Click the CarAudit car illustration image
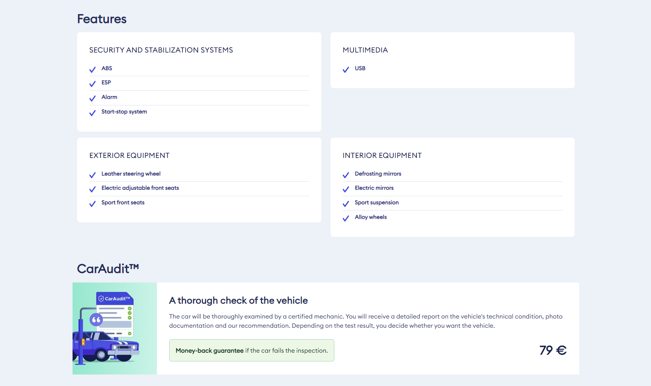This screenshot has width=651, height=386. point(115,329)
